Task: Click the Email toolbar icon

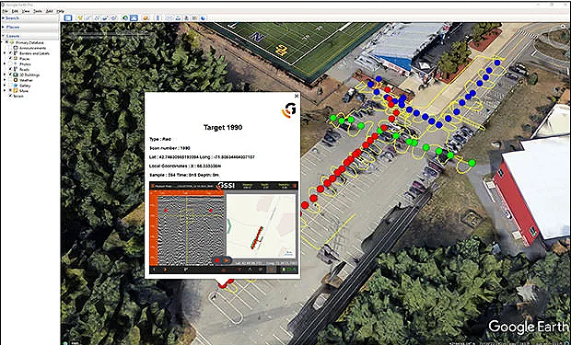Action: tap(169, 17)
